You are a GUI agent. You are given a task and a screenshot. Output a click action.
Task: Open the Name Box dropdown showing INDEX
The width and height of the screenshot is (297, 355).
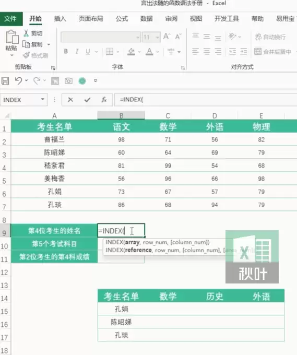click(43, 99)
